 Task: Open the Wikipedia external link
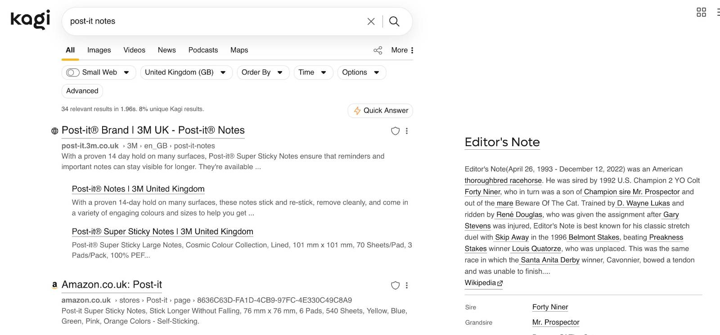[x=484, y=283]
